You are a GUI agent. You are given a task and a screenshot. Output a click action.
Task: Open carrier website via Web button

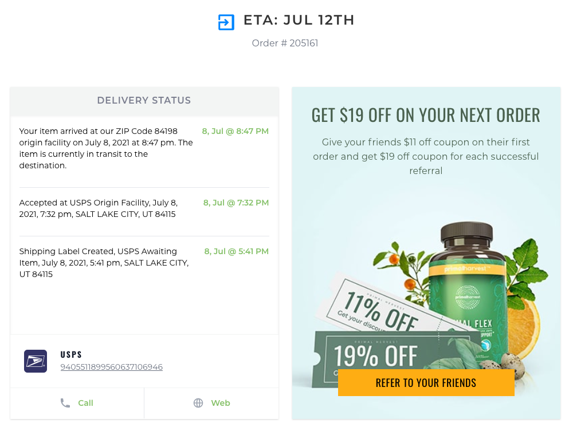click(x=211, y=404)
